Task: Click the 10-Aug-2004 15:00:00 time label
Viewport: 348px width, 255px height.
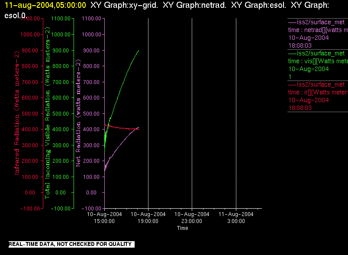Action: 104,218
